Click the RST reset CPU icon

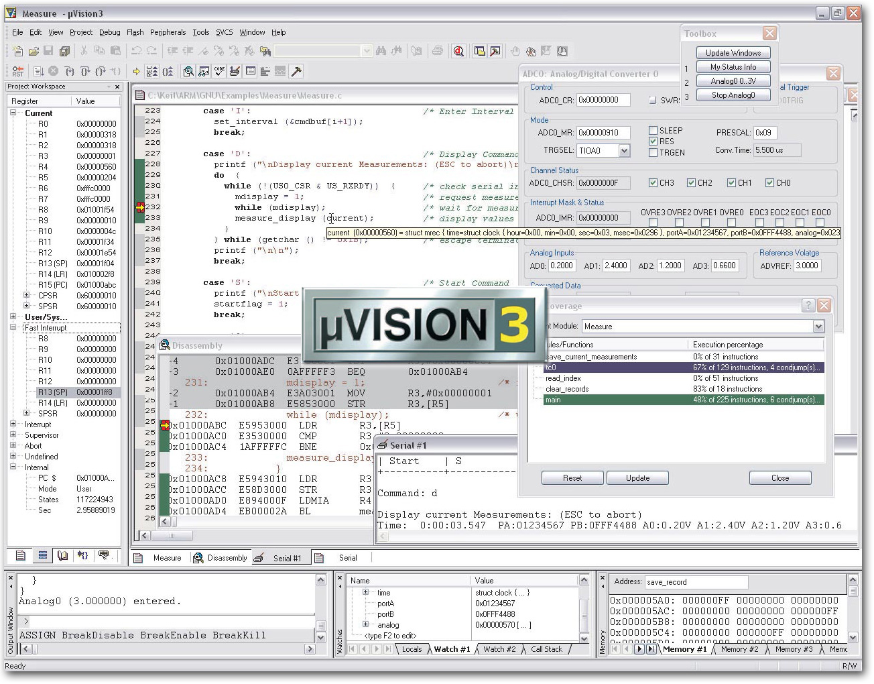[x=17, y=71]
